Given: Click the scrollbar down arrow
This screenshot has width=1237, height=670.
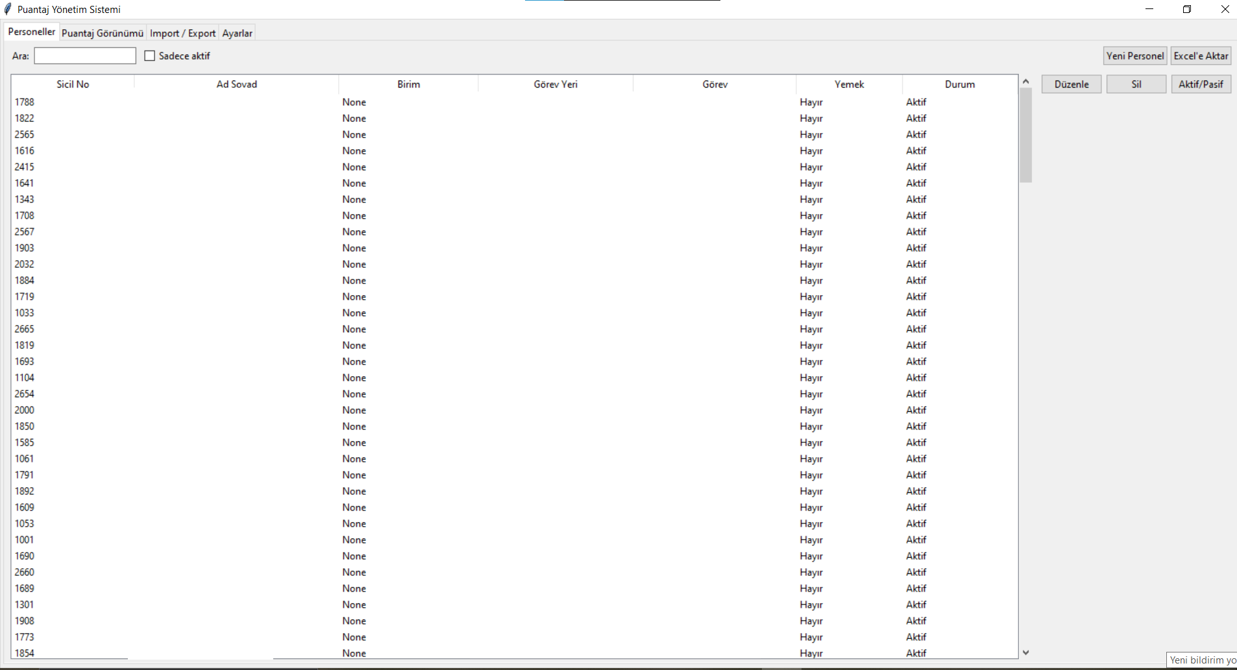Looking at the screenshot, I should pyautogui.click(x=1025, y=652).
